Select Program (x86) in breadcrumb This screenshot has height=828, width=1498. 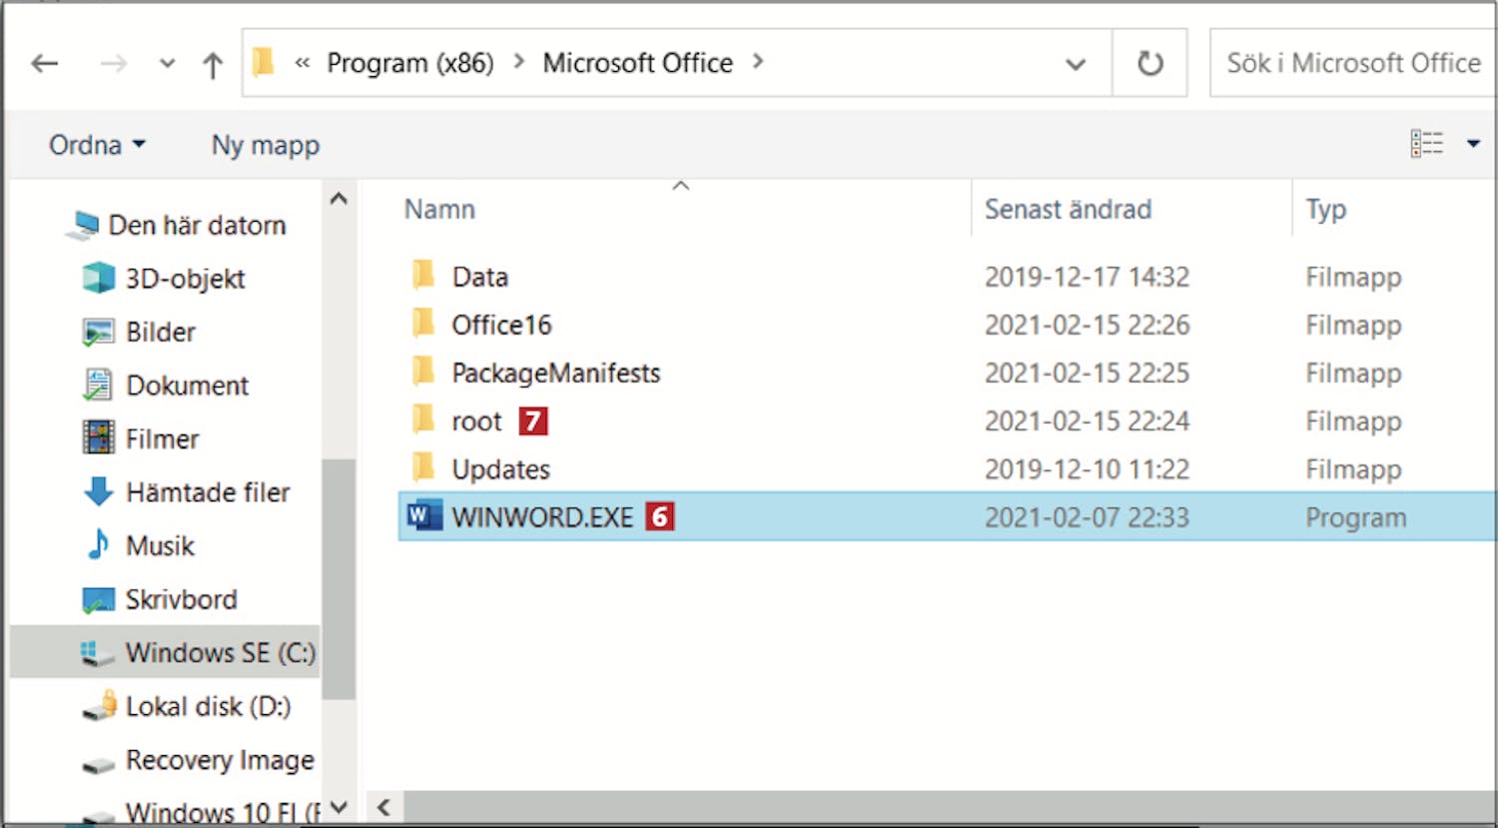[410, 63]
